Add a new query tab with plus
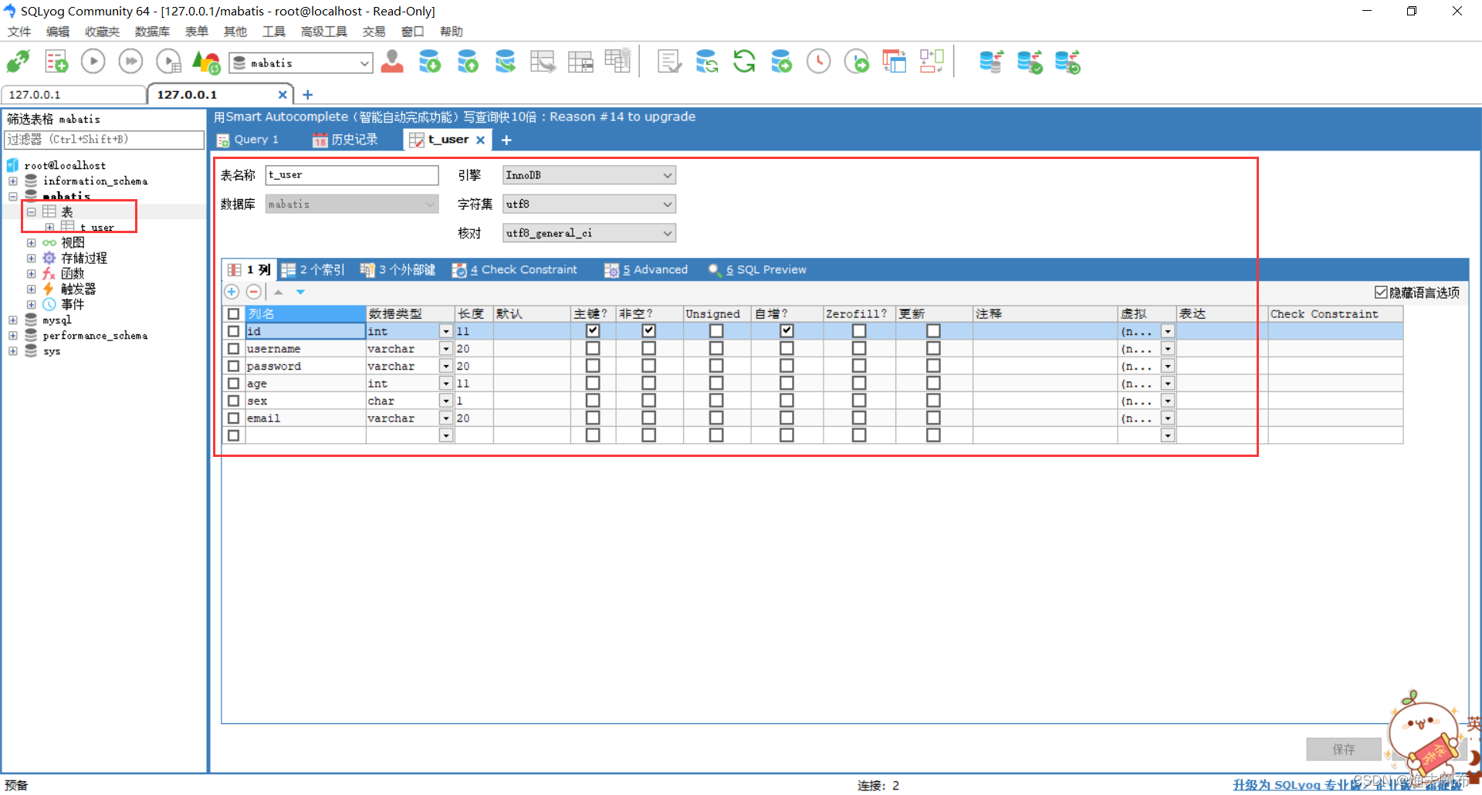The image size is (1482, 795). click(506, 140)
